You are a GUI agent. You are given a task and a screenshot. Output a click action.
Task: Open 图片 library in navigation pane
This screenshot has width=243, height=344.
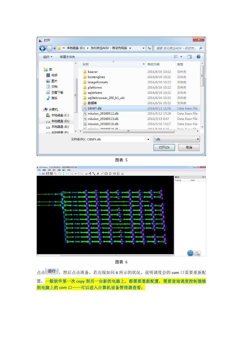[x=52, y=81]
